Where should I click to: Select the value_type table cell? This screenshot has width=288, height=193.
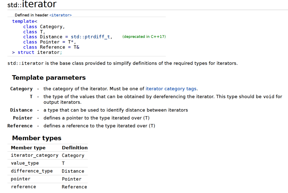click(25, 163)
